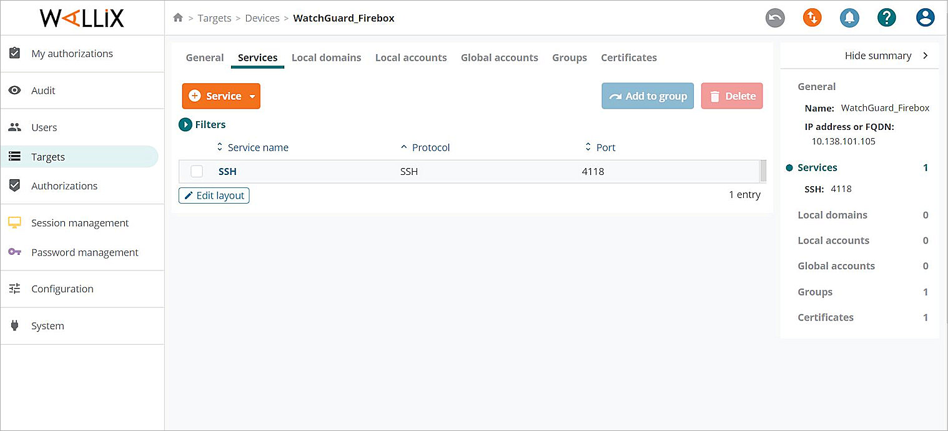
Task: Open the notifications bell icon
Action: point(849,18)
